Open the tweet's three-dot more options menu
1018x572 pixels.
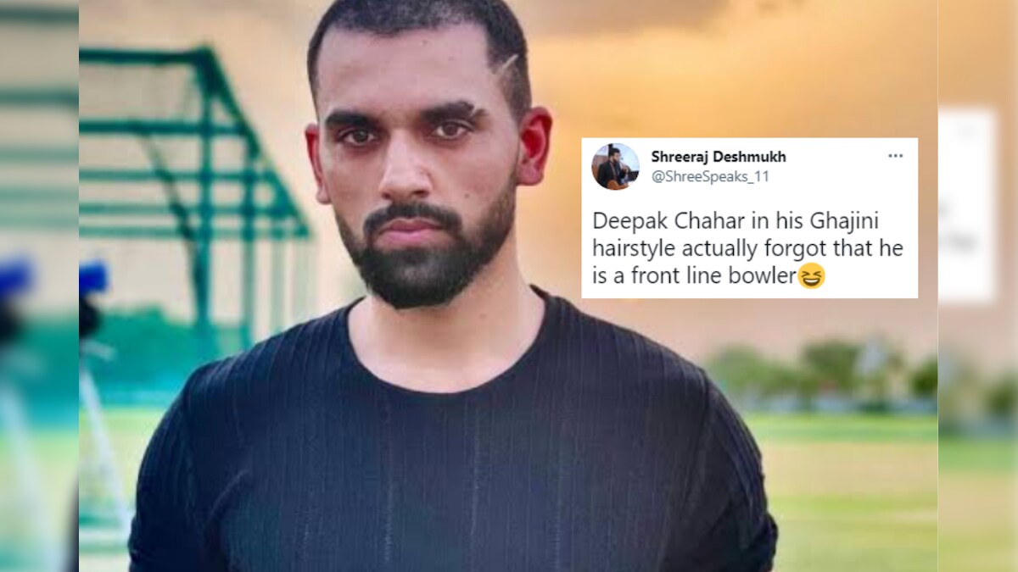pos(895,156)
